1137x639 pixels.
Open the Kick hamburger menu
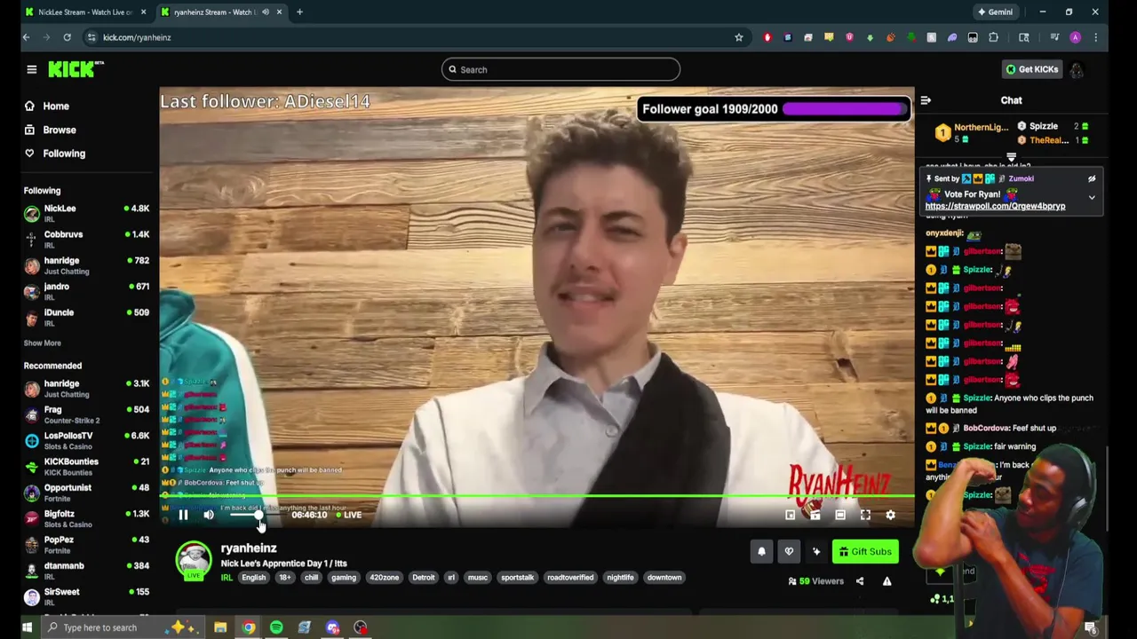click(x=31, y=69)
